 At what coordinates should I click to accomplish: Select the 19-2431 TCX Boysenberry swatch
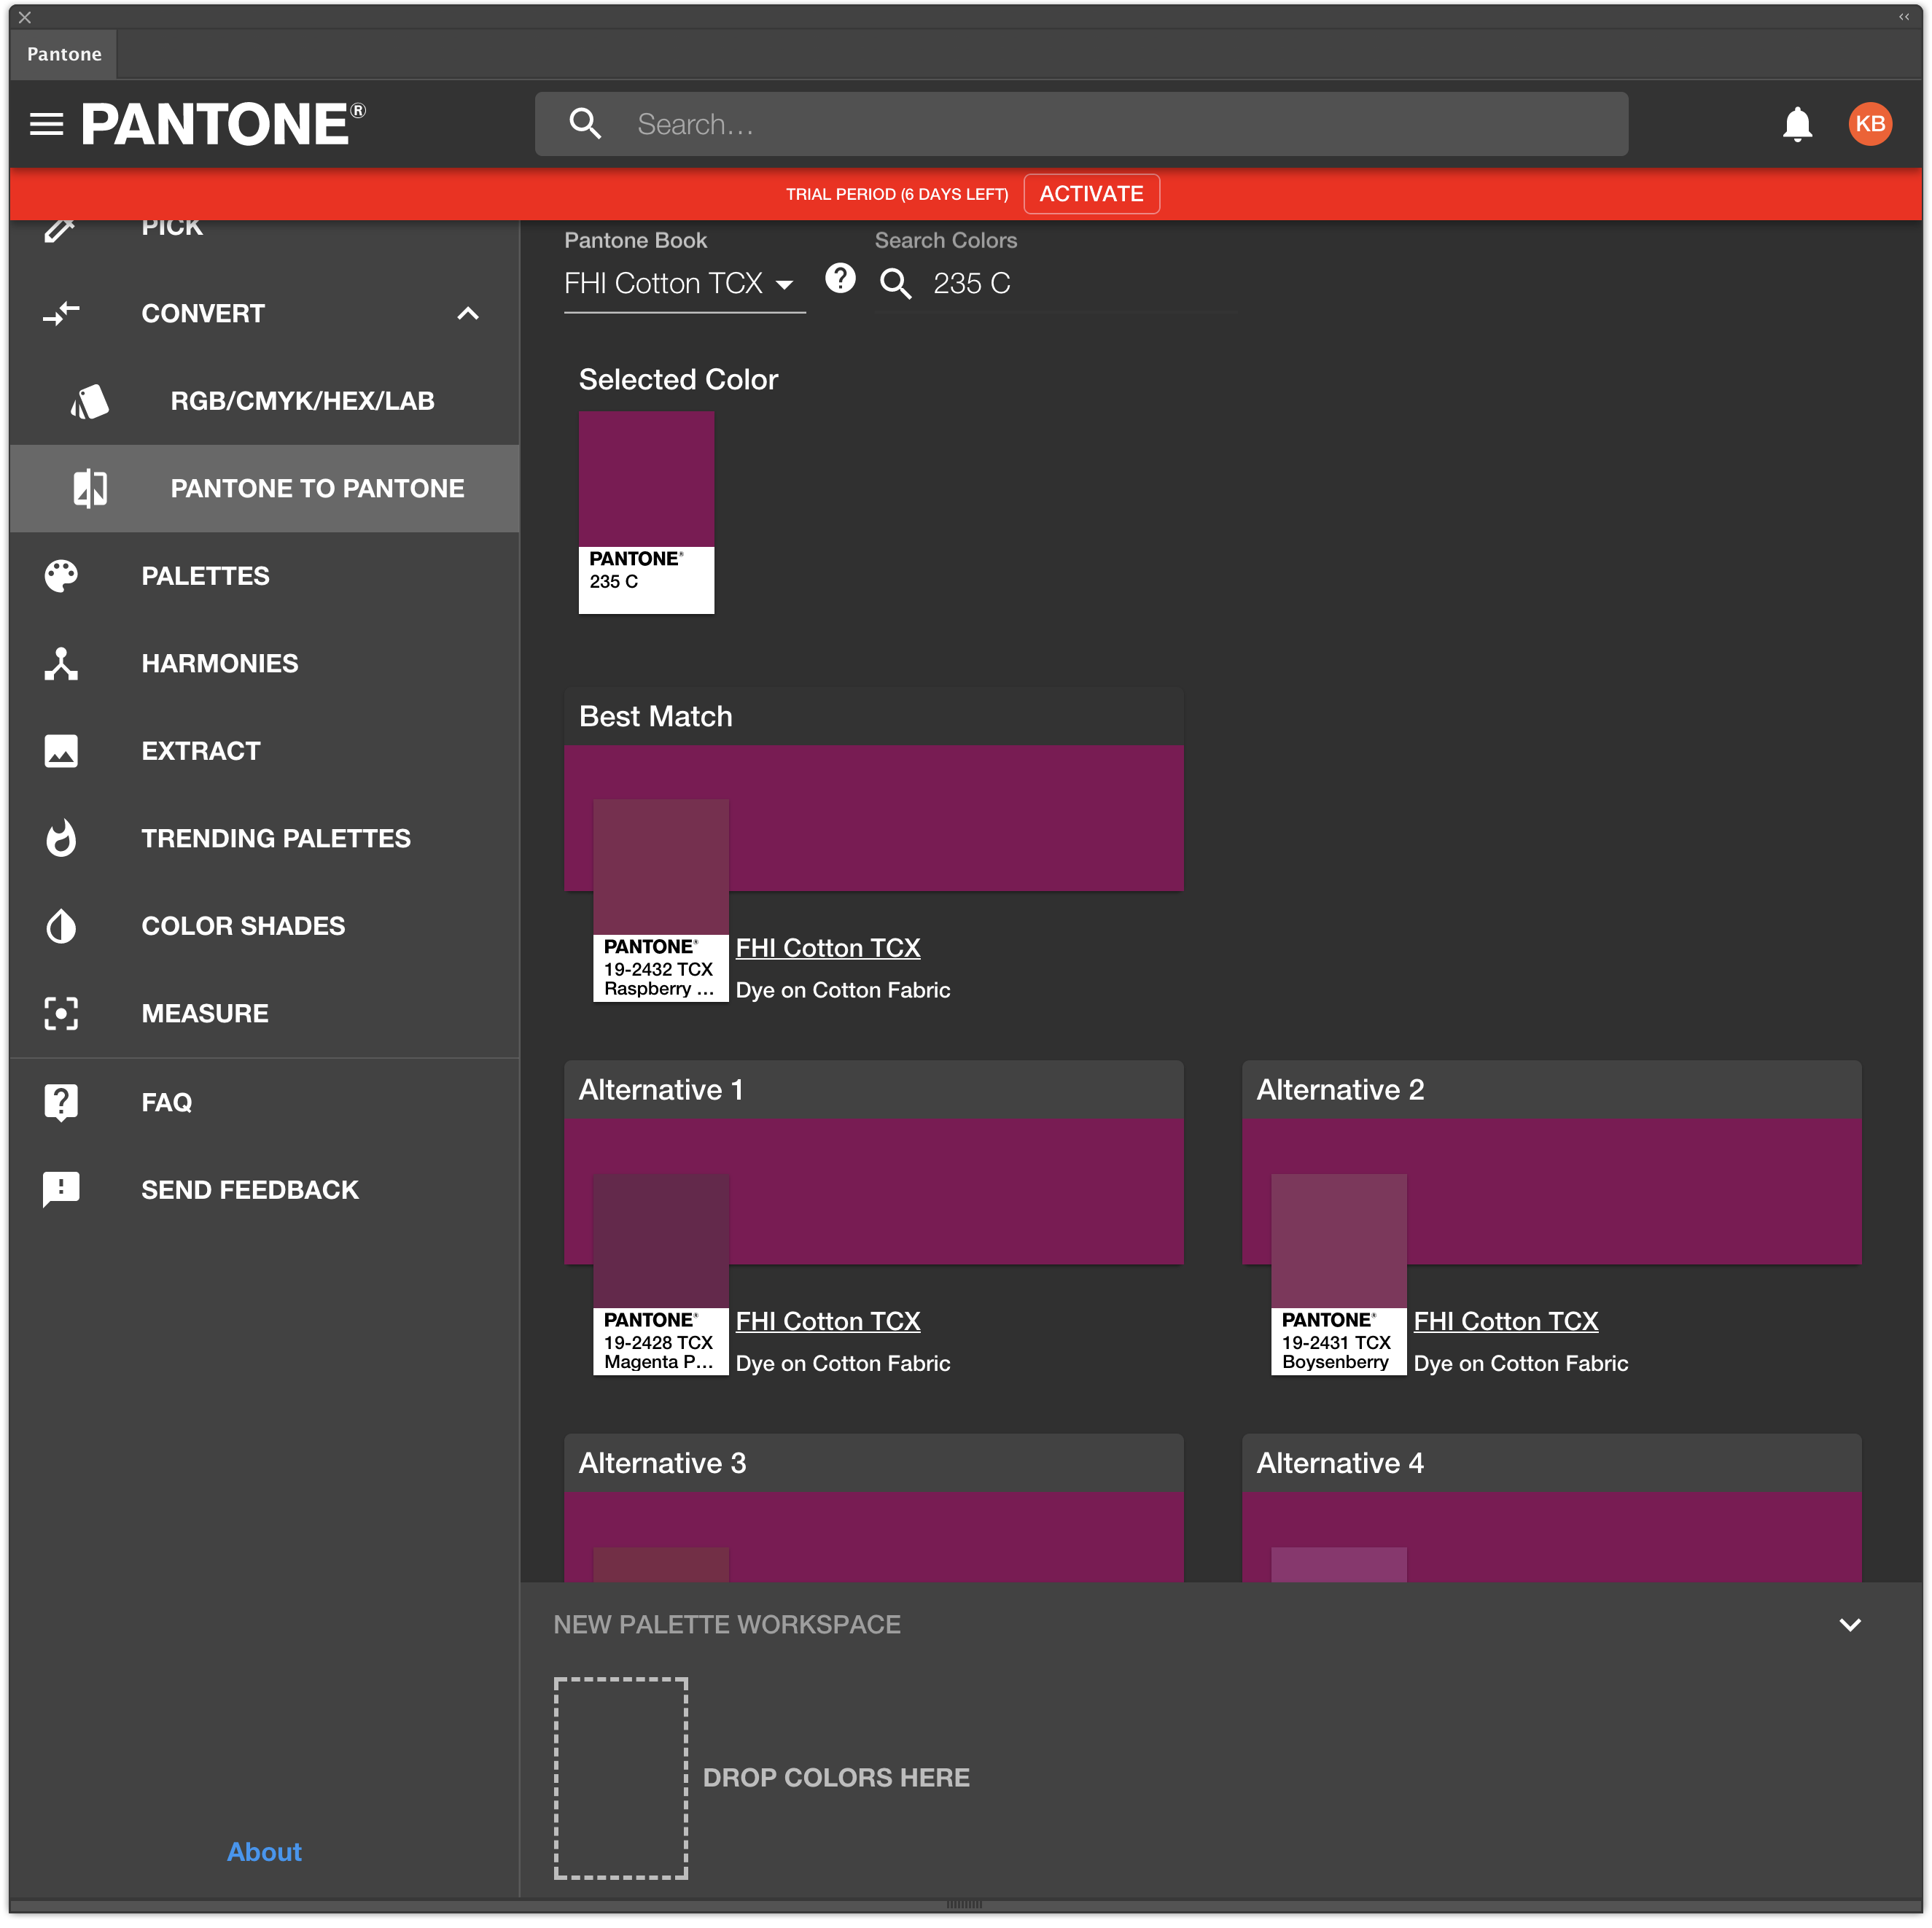1338,1274
